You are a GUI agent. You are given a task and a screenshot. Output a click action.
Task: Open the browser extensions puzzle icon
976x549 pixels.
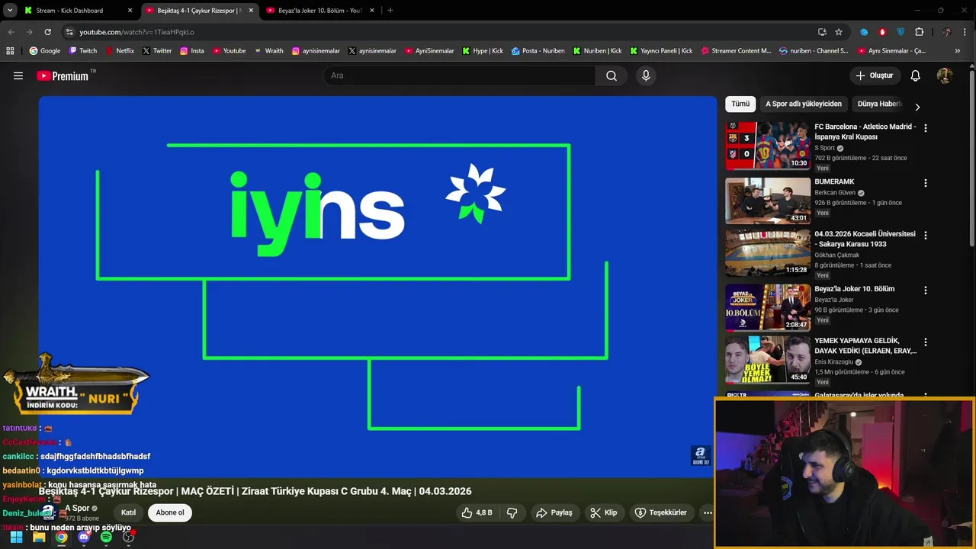[x=919, y=32]
